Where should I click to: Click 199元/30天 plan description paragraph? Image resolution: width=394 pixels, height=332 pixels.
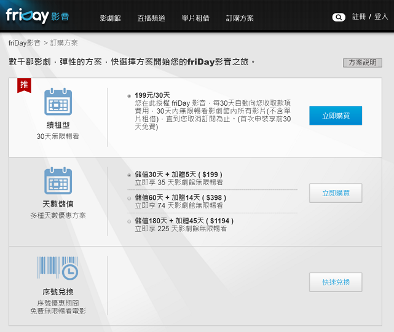[x=213, y=115]
